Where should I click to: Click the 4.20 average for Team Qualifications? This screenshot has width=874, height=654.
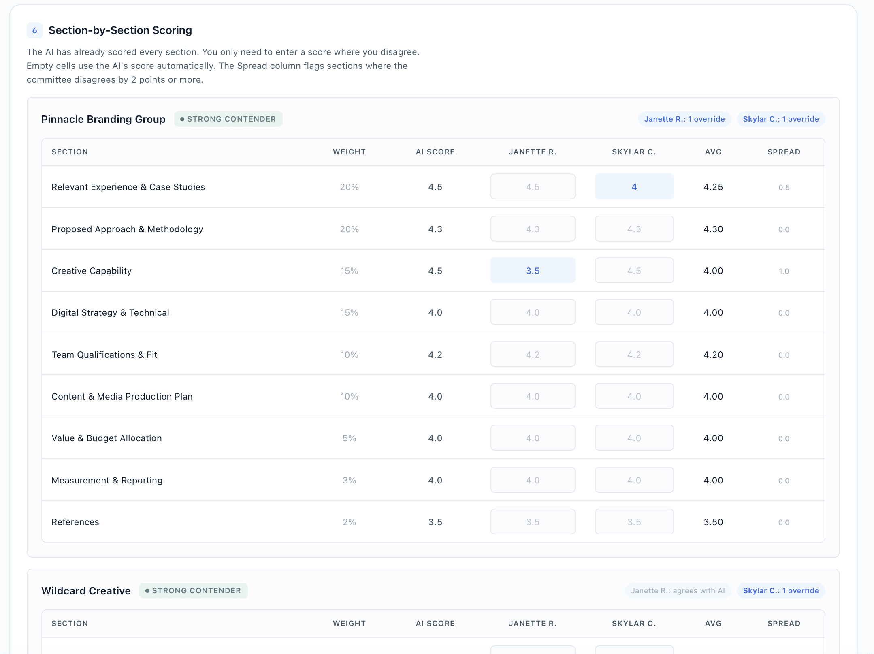pyautogui.click(x=713, y=355)
